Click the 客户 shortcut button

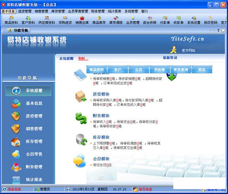coord(118,69)
